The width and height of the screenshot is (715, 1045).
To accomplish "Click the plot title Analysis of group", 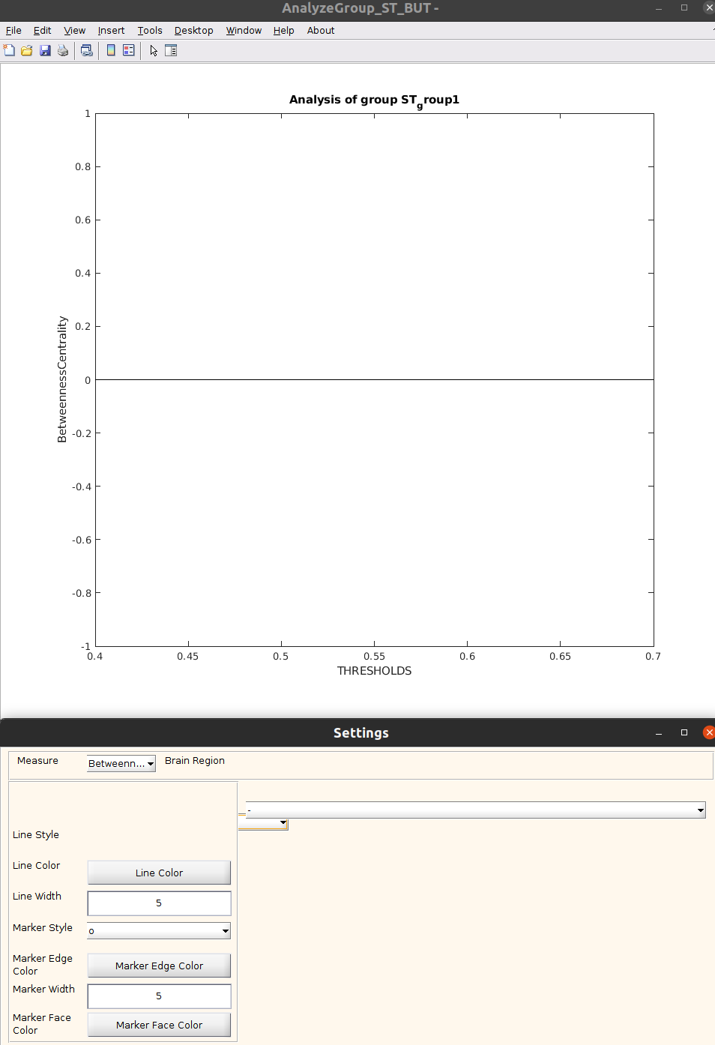I will click(x=374, y=100).
